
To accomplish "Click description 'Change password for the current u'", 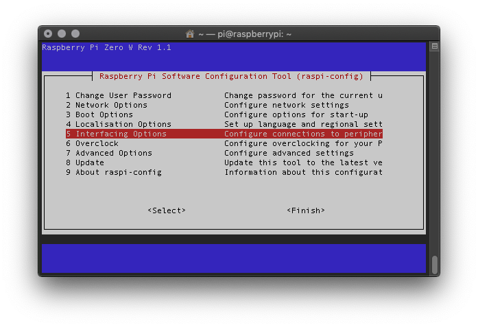I will click(x=303, y=95).
